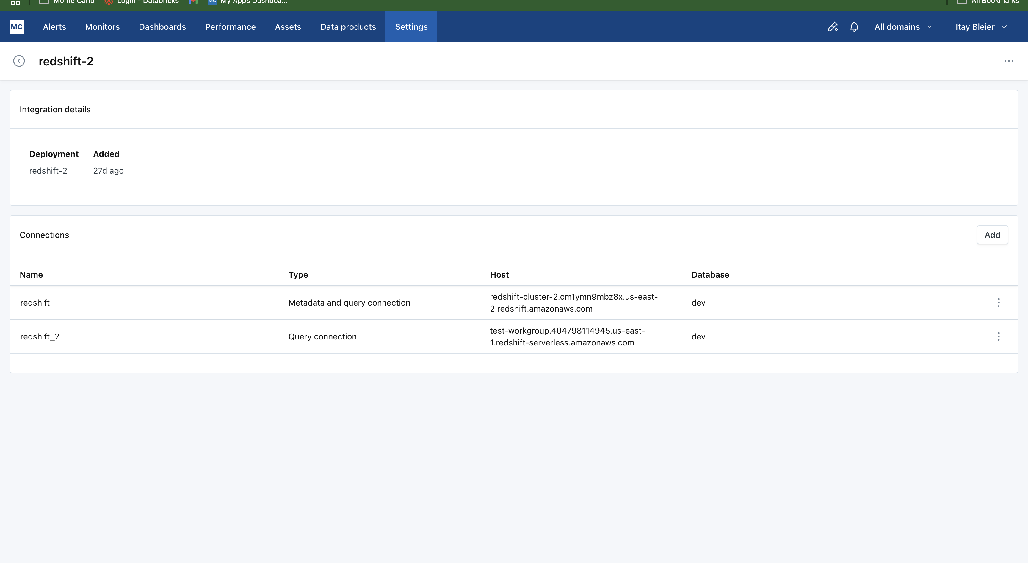The height and width of the screenshot is (563, 1028).
Task: Click the dev database in redshift_2 row
Action: tap(698, 336)
